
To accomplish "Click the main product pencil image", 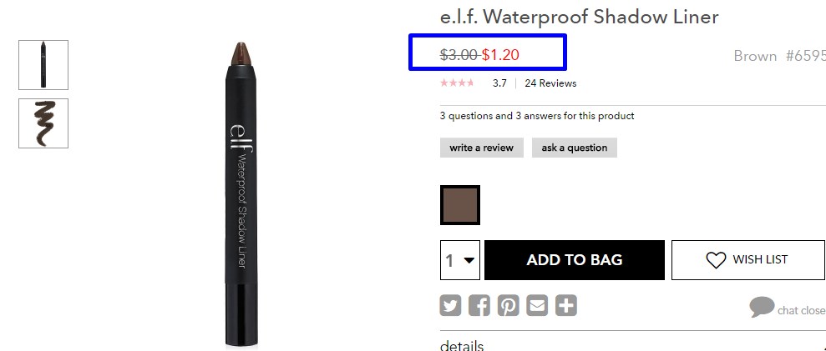I will (x=241, y=195).
